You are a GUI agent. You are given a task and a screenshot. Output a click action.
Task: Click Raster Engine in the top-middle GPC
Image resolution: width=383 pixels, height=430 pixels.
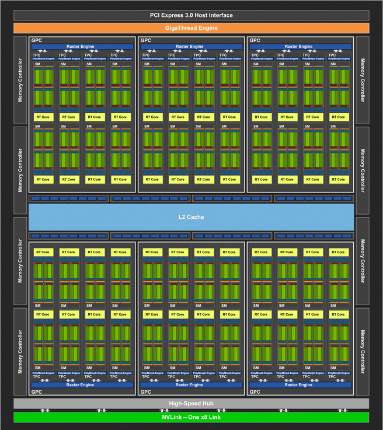tap(191, 47)
